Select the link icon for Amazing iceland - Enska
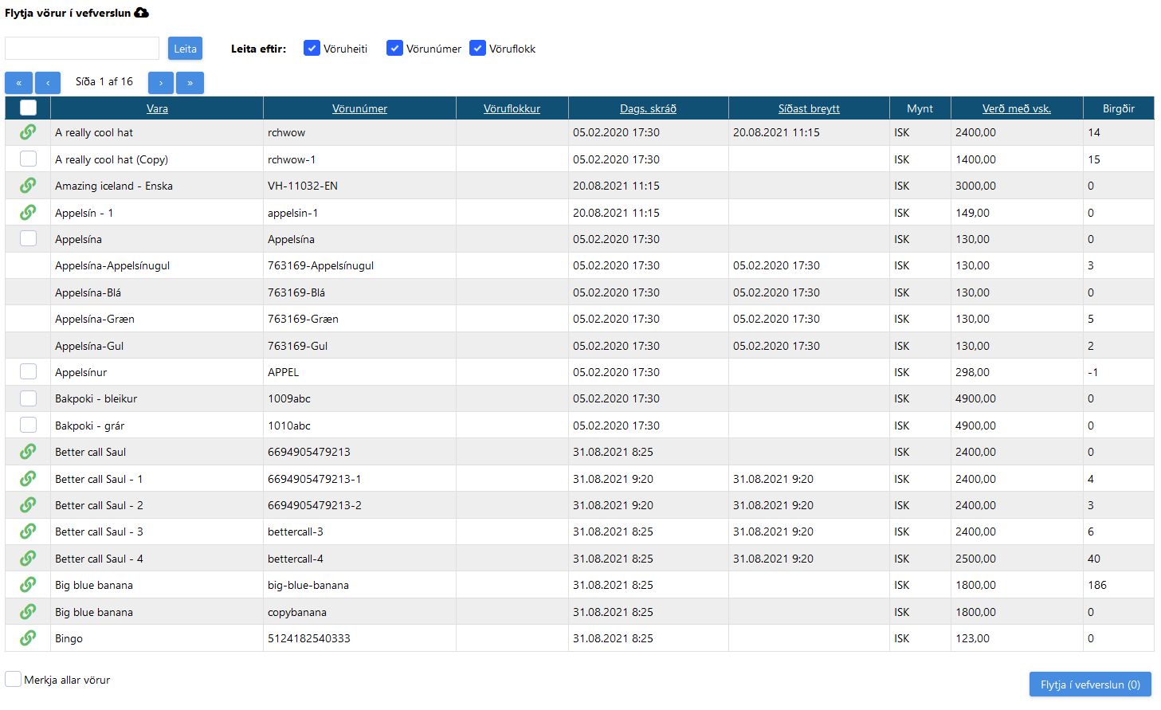 tap(28, 185)
